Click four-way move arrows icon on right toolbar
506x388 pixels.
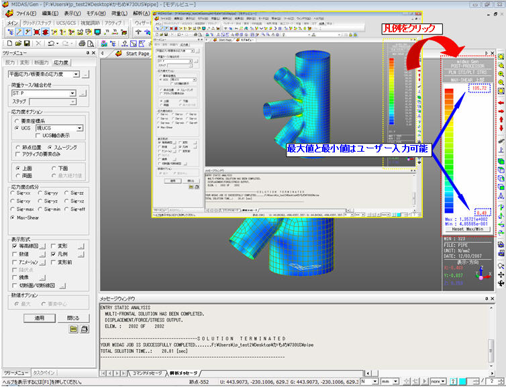[x=501, y=275]
